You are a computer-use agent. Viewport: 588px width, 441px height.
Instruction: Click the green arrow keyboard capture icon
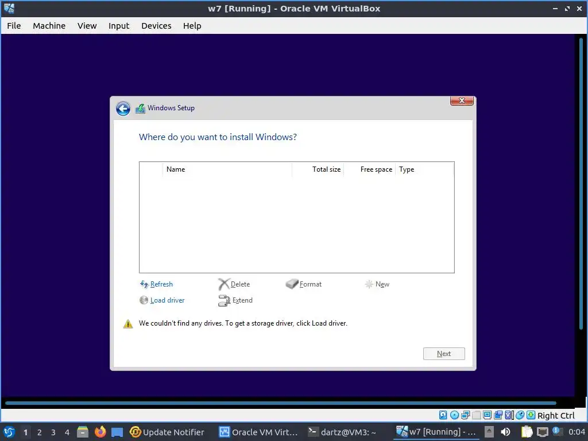click(531, 415)
